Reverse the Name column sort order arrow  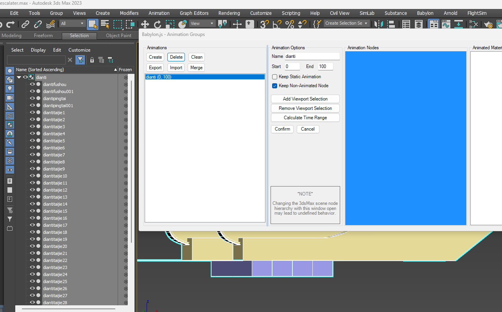pyautogui.click(x=115, y=70)
